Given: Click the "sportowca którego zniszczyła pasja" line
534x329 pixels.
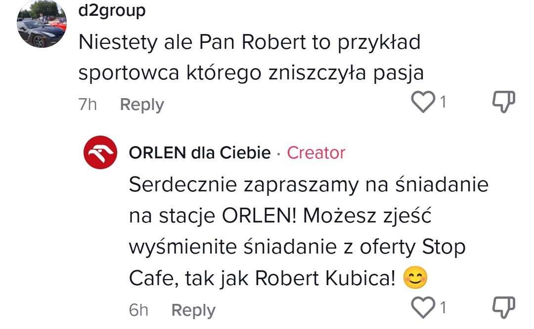Looking at the screenshot, I should 251,73.
